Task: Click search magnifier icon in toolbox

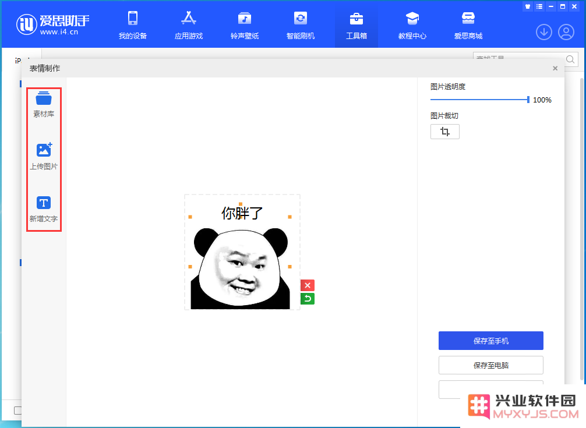Action: (x=570, y=59)
